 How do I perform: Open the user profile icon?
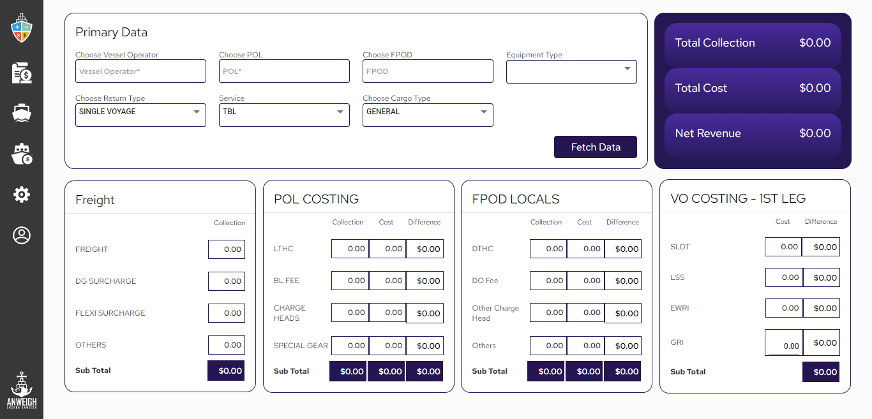click(22, 235)
